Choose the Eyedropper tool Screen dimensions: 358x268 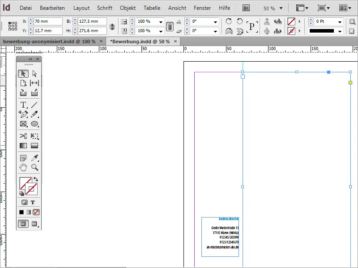(x=34, y=158)
